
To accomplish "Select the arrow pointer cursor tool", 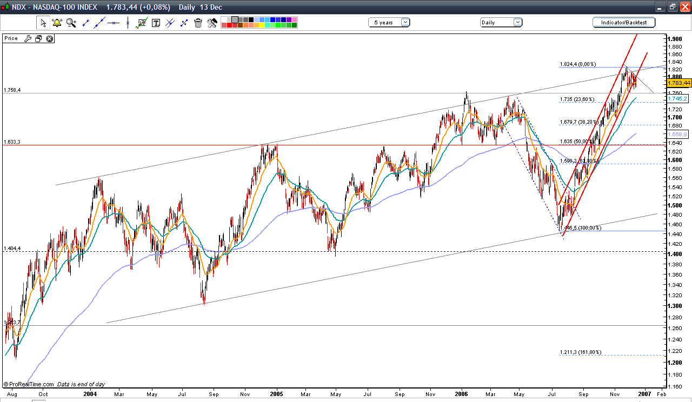I will pos(43,23).
